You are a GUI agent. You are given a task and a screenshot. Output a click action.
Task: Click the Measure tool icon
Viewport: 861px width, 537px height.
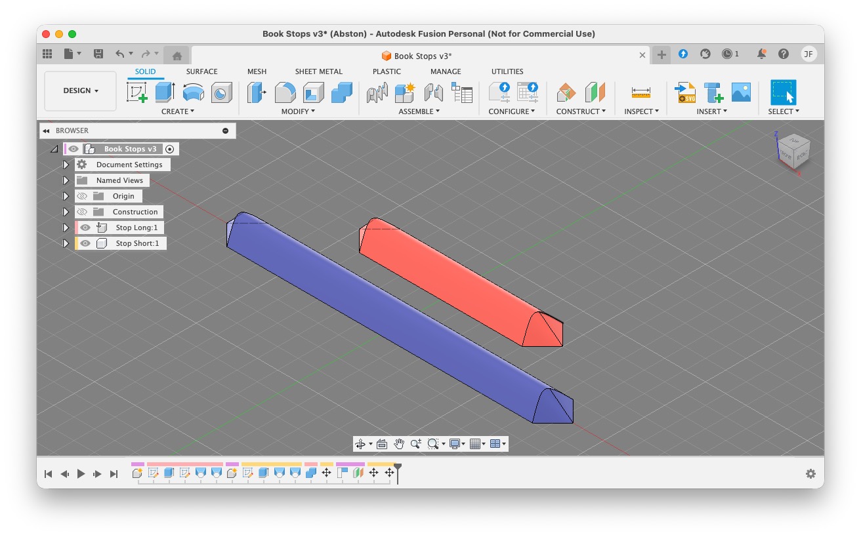(641, 92)
